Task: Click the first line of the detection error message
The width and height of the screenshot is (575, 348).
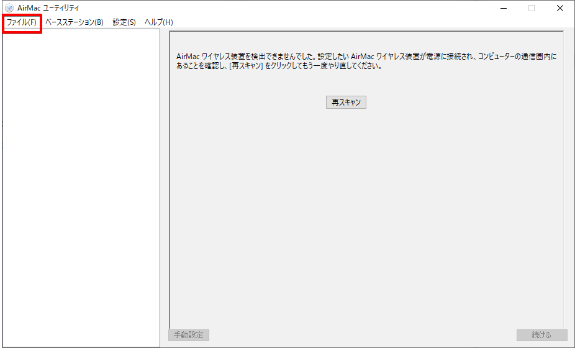Action: tap(366, 57)
